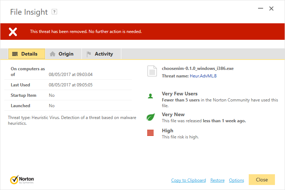This screenshot has height=190, width=285.
Task: Select the Details tab
Action: (27, 54)
